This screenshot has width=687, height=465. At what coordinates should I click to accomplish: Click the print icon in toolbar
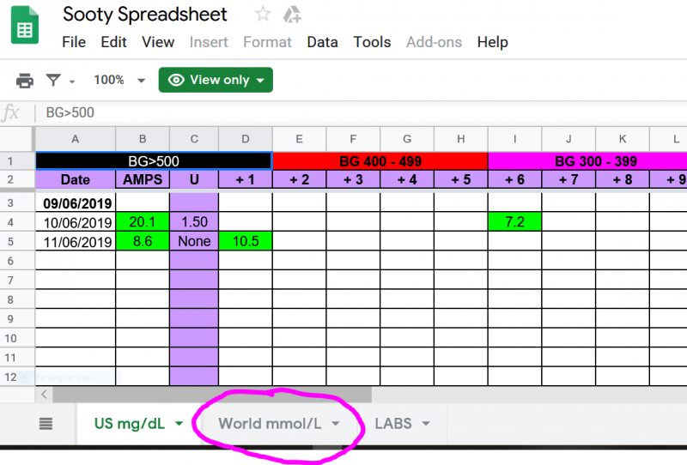tap(25, 80)
